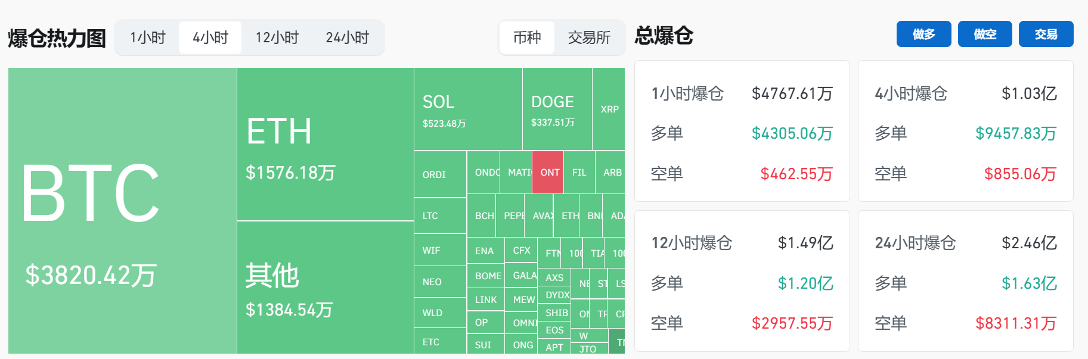Select the 4小时 time range tab

point(210,38)
